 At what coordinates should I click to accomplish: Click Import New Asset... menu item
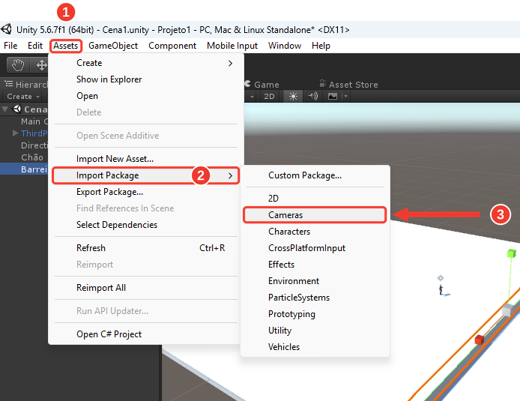click(x=115, y=159)
